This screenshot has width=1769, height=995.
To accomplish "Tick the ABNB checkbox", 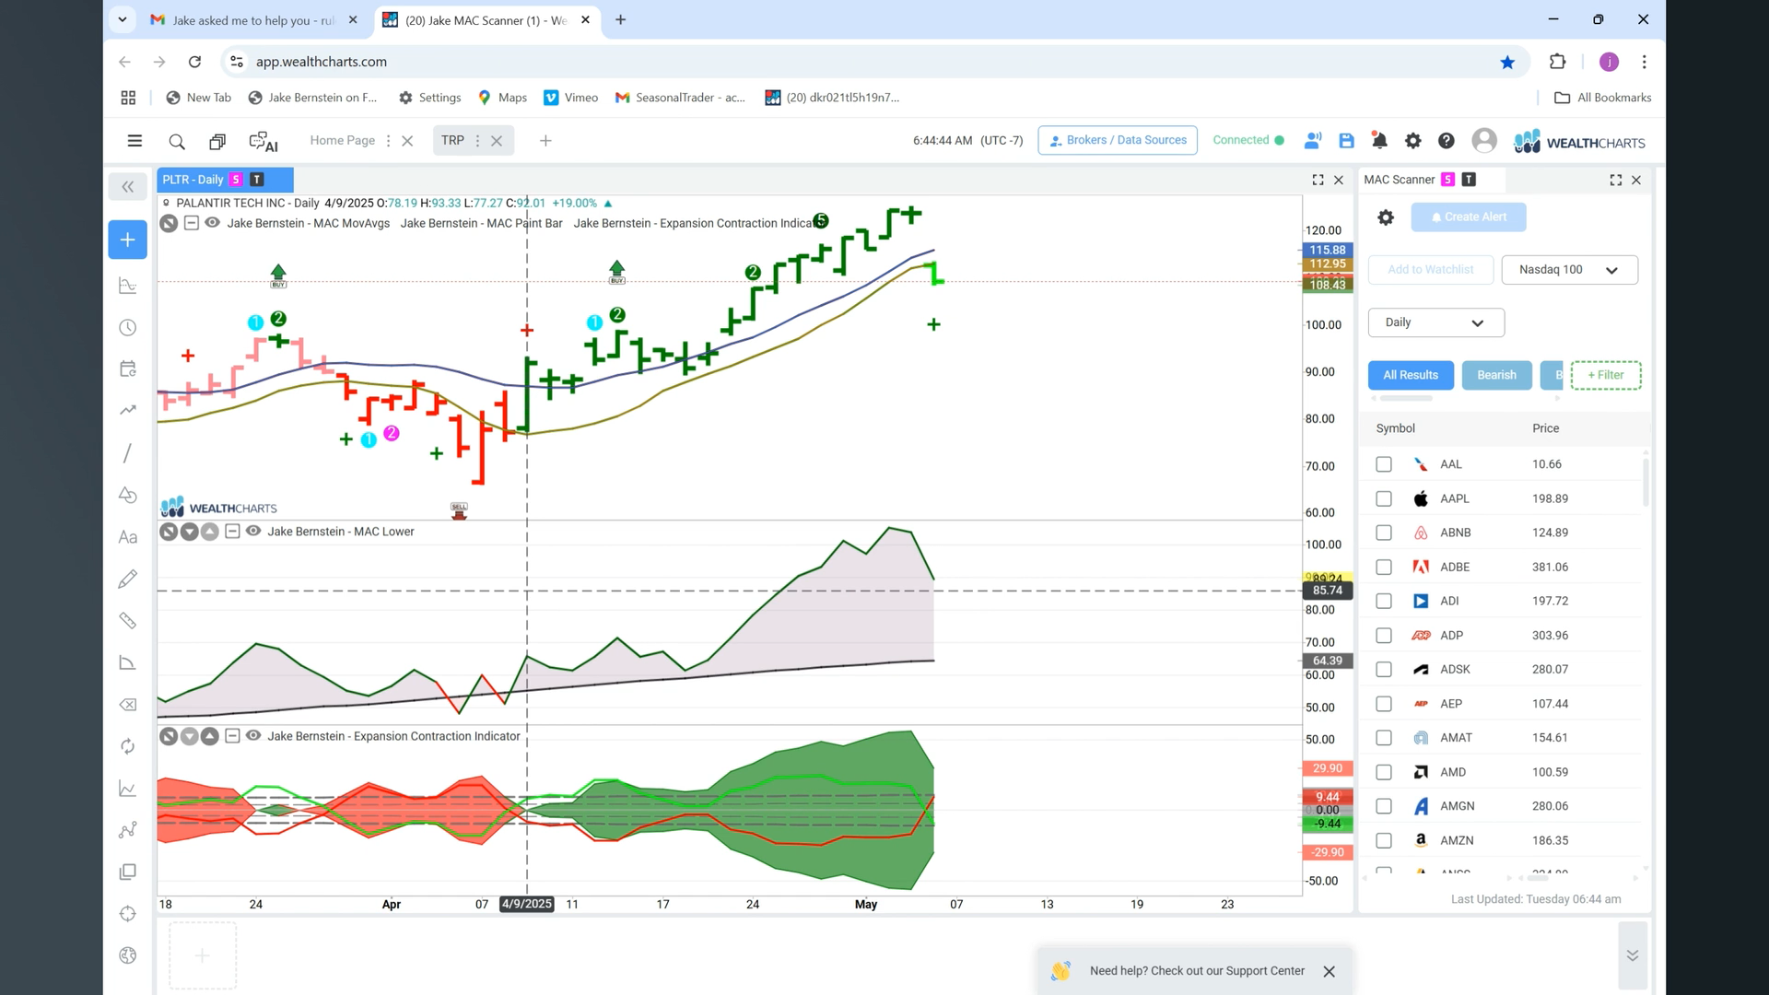I will tap(1383, 533).
